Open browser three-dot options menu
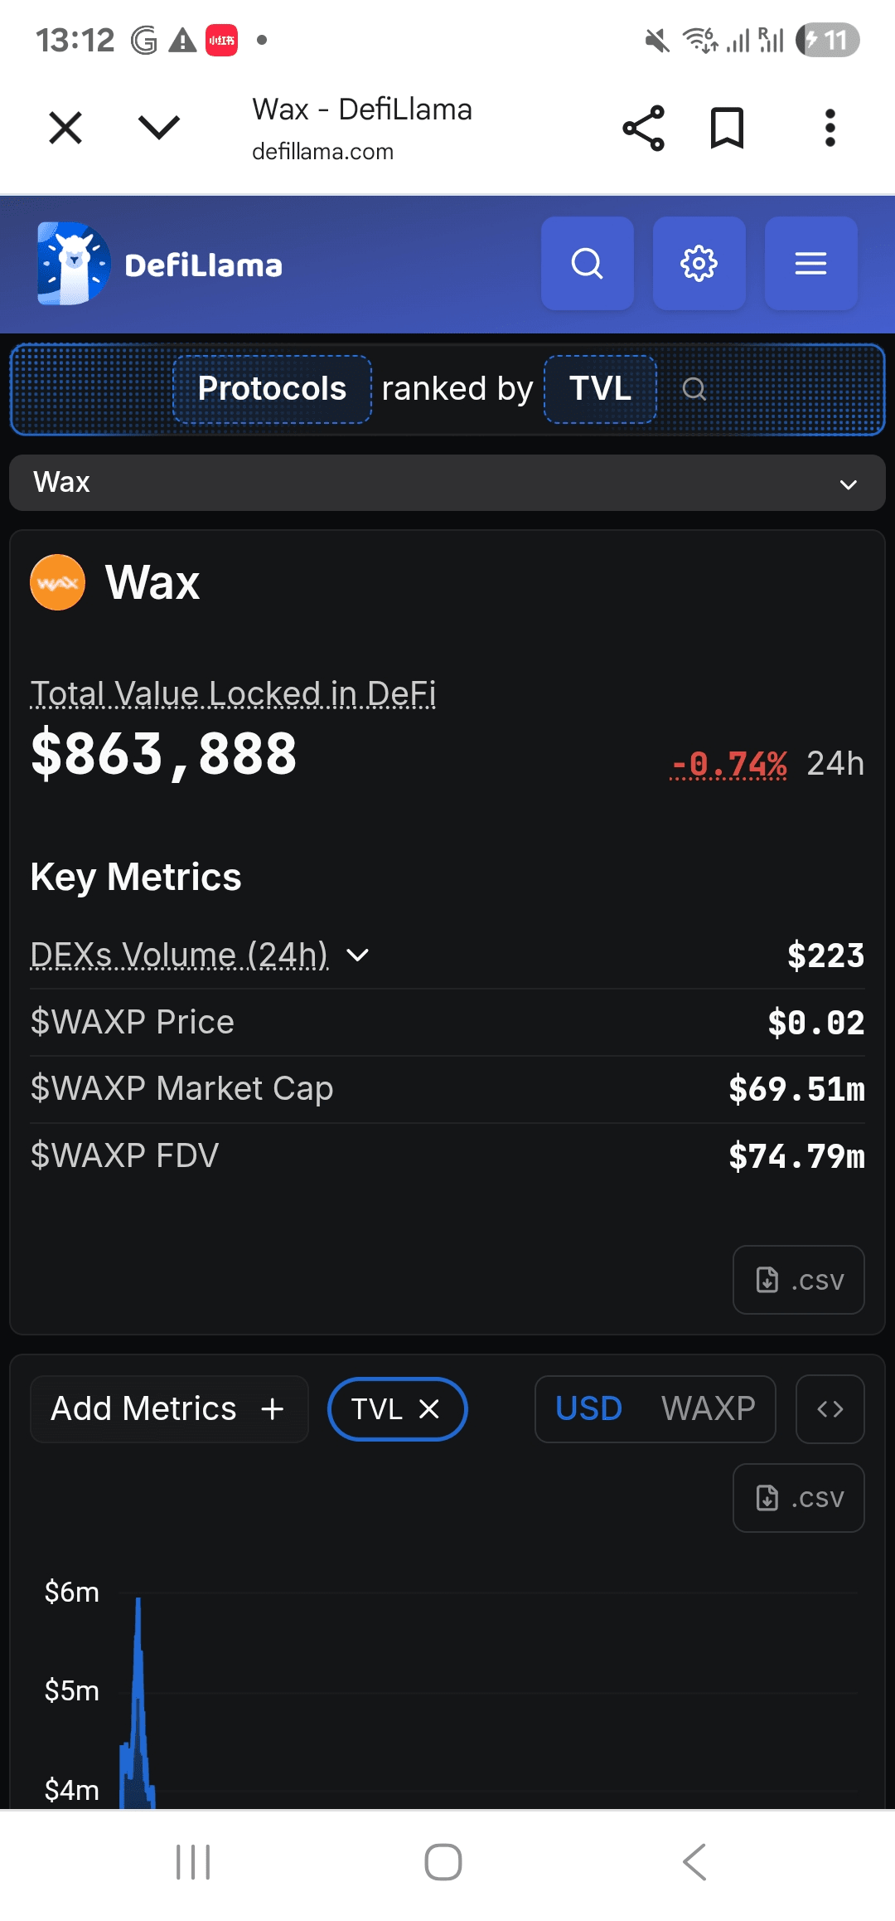 click(x=830, y=129)
